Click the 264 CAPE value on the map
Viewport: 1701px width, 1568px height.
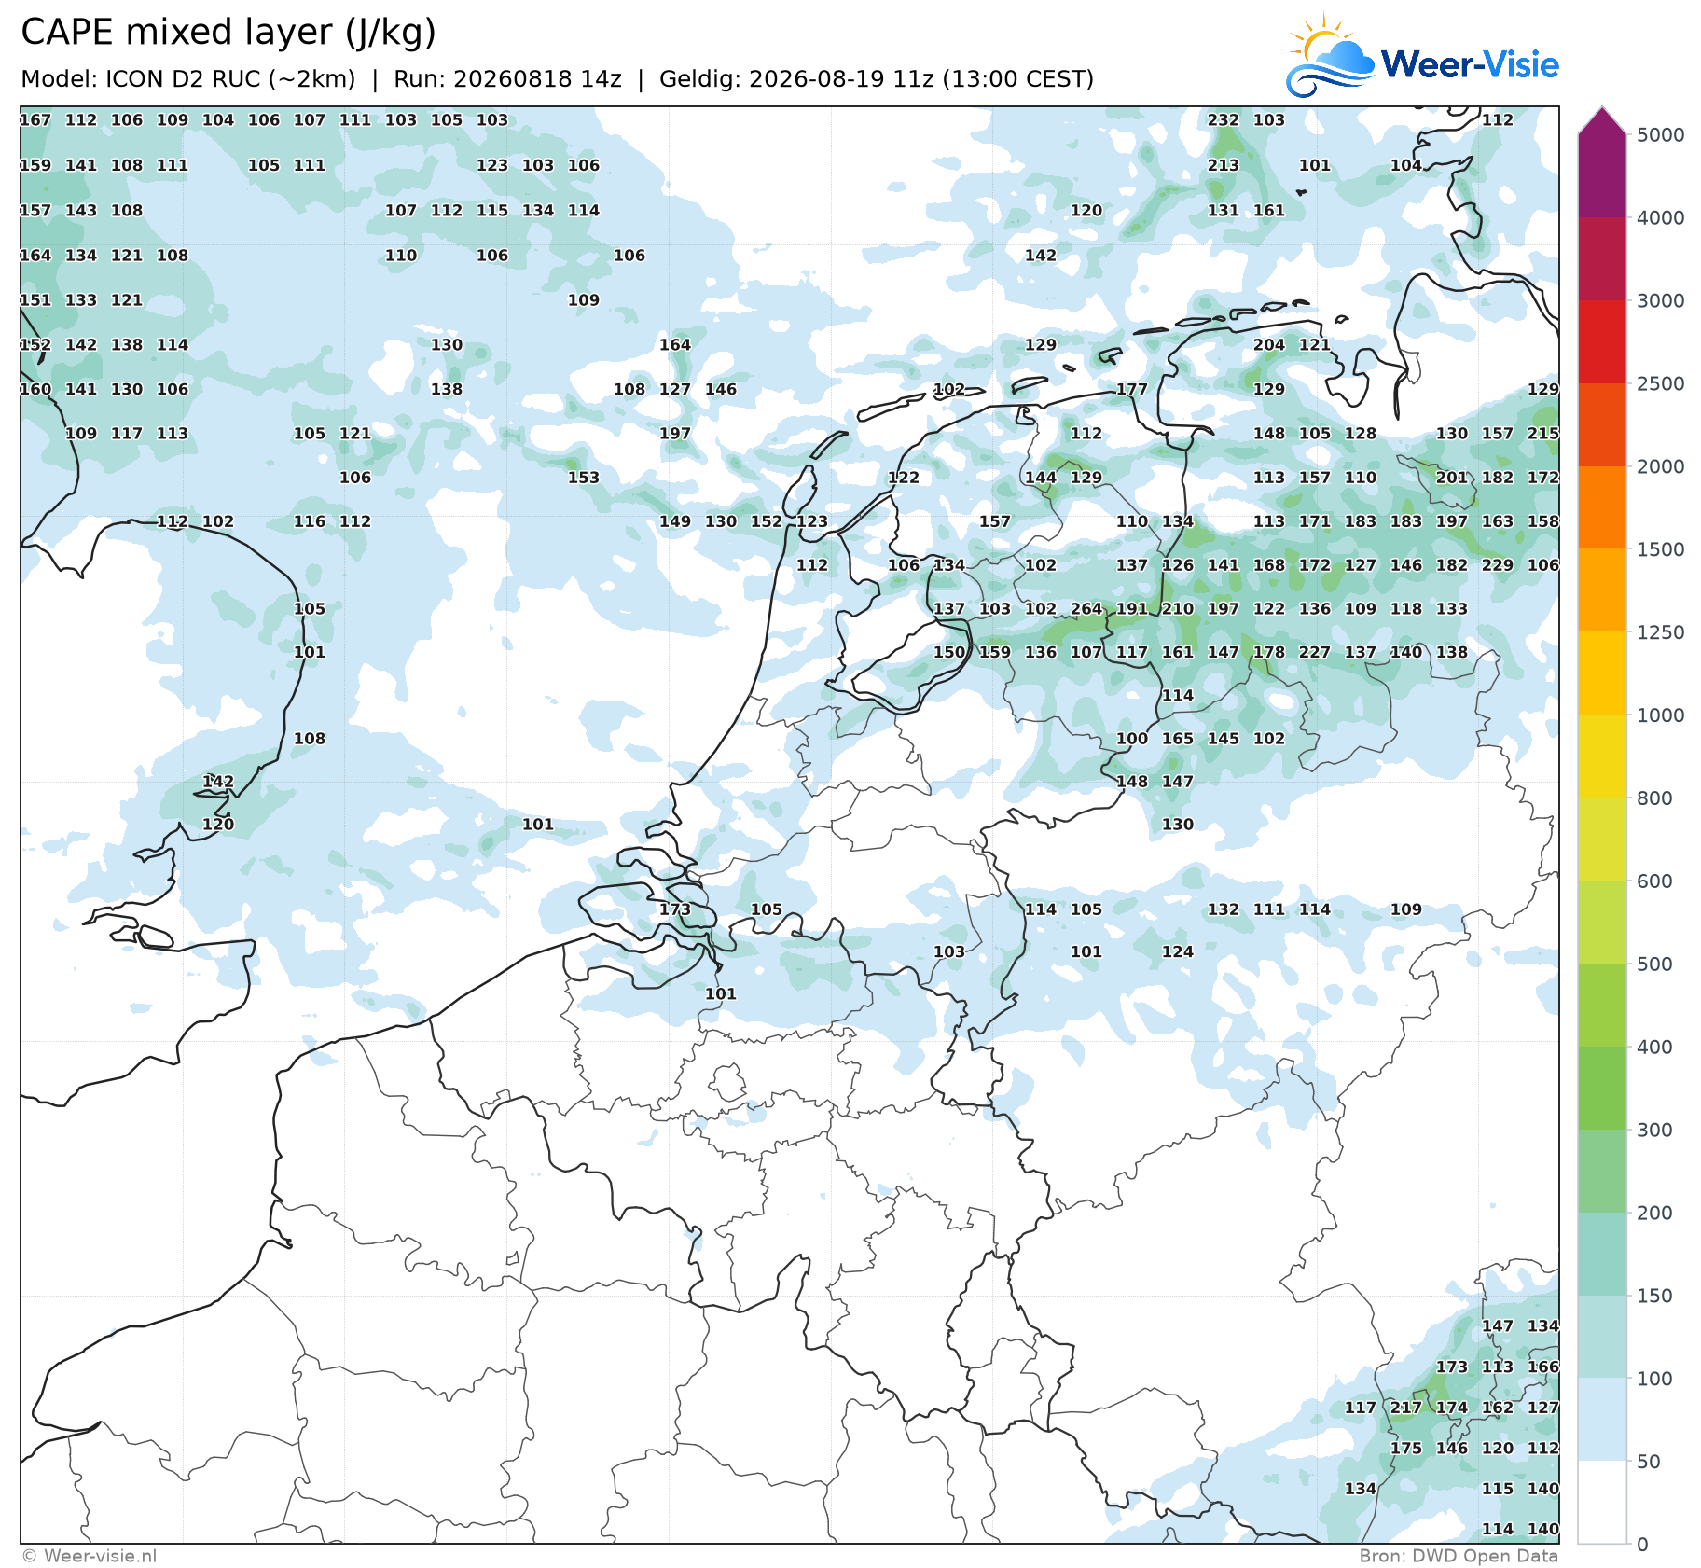(x=1086, y=609)
